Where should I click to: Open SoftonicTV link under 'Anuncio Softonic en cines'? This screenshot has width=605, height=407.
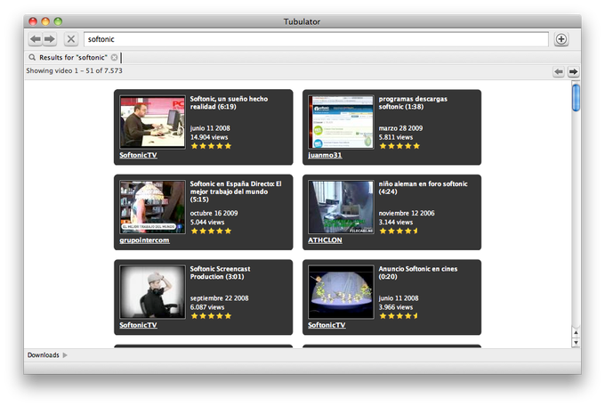[x=327, y=325]
